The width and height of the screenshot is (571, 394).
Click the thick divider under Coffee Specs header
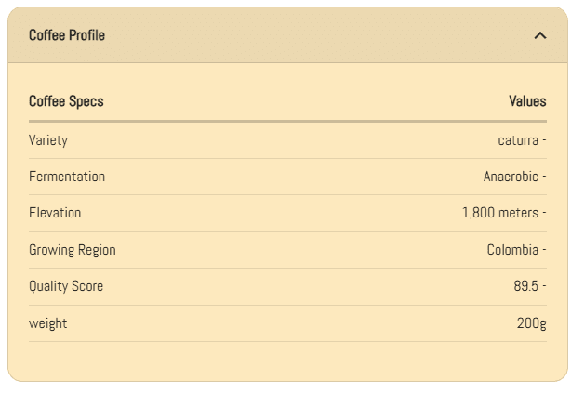click(x=287, y=121)
